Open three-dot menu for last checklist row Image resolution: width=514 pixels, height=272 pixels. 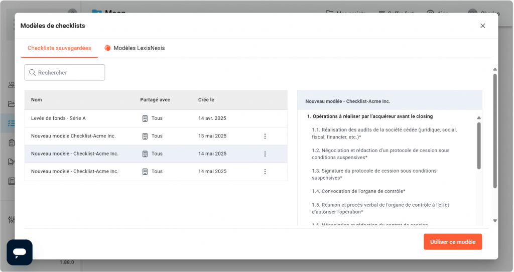coord(265,172)
